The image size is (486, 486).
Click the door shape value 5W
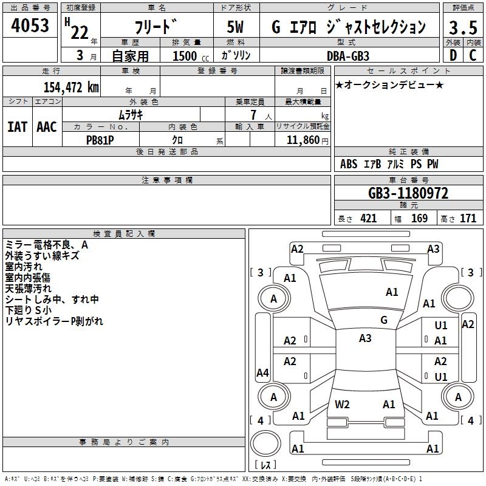tap(235, 27)
